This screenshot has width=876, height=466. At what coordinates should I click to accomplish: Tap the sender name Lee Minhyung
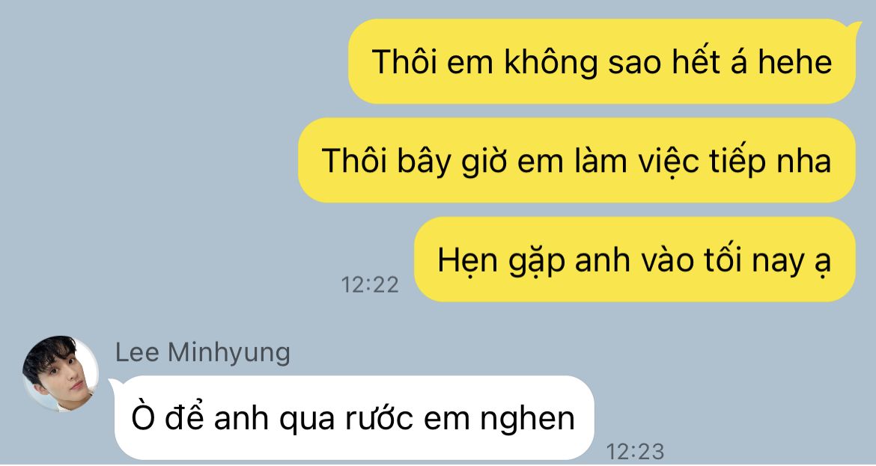[202, 353]
